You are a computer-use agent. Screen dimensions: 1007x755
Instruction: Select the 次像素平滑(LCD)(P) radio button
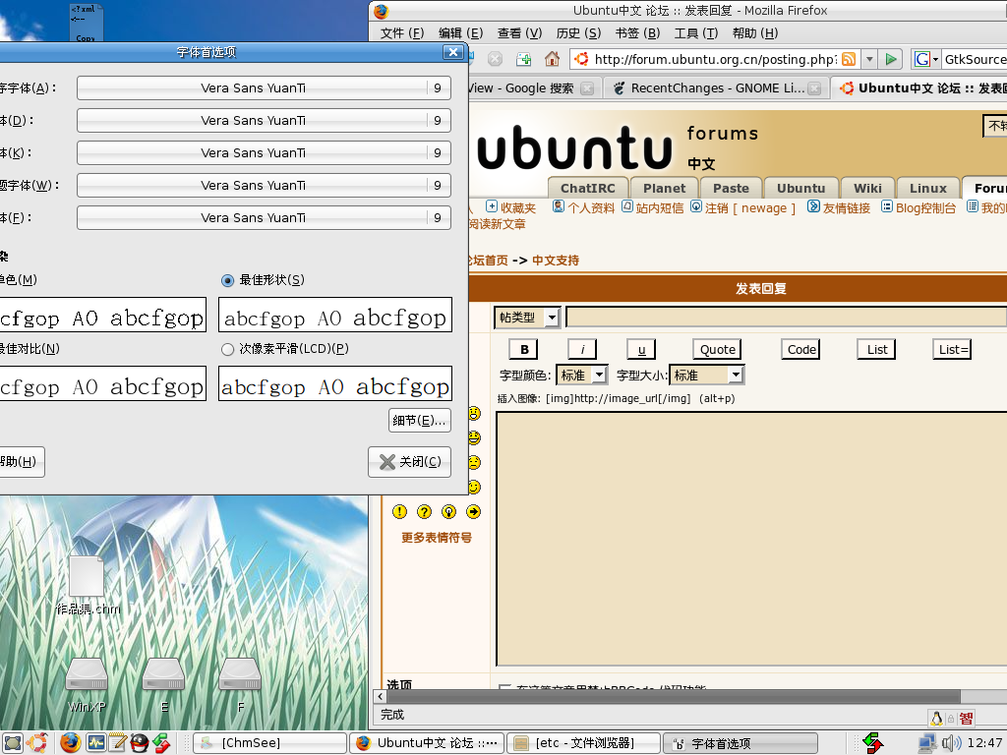(x=227, y=349)
